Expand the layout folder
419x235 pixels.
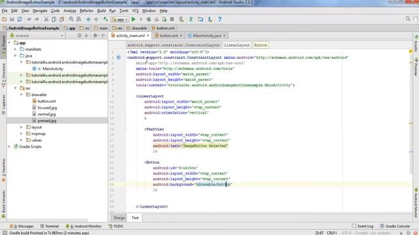click(22, 127)
